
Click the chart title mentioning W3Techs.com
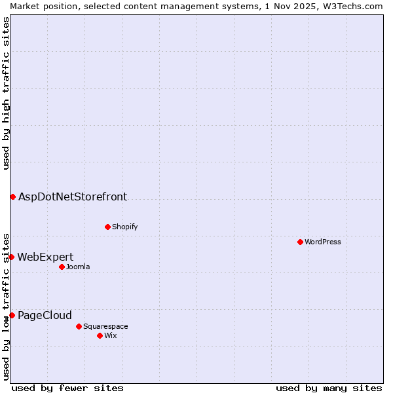196,6
